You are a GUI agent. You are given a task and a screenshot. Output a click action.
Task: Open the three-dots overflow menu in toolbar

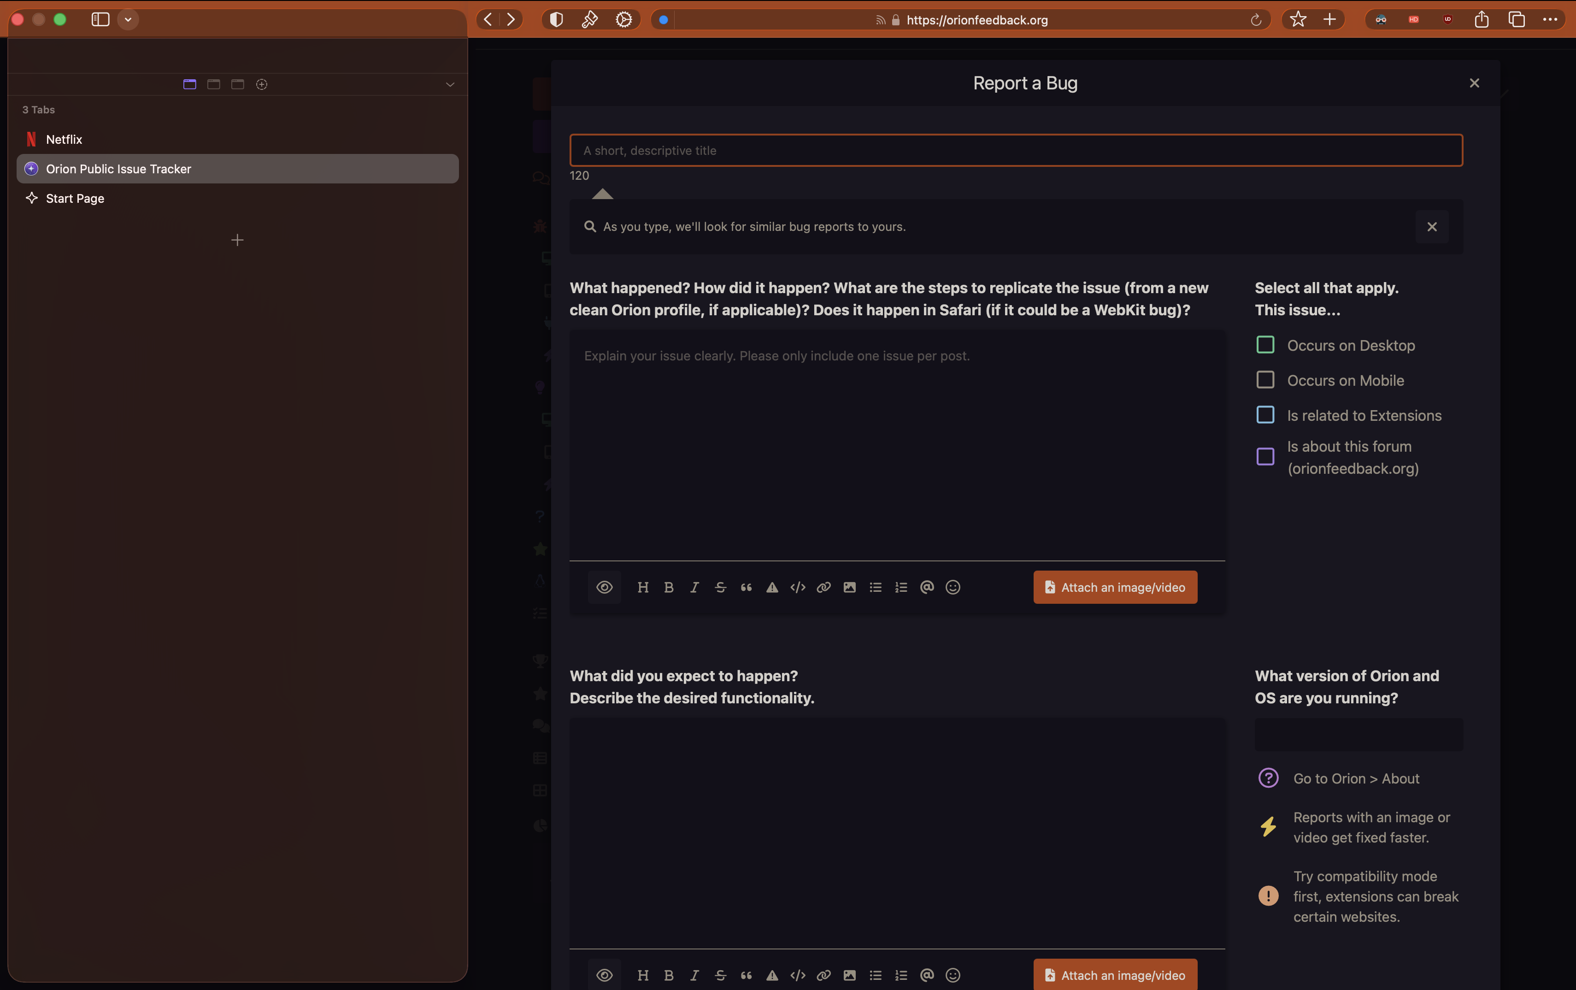(1550, 20)
